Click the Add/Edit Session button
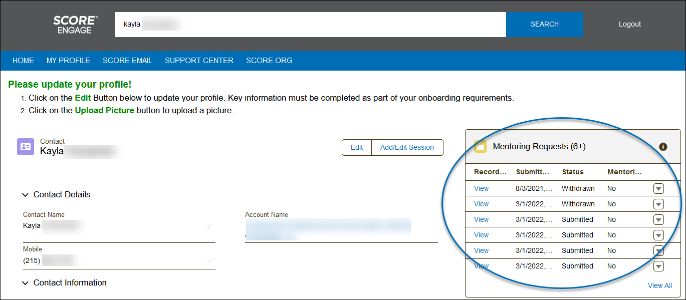 click(x=407, y=147)
